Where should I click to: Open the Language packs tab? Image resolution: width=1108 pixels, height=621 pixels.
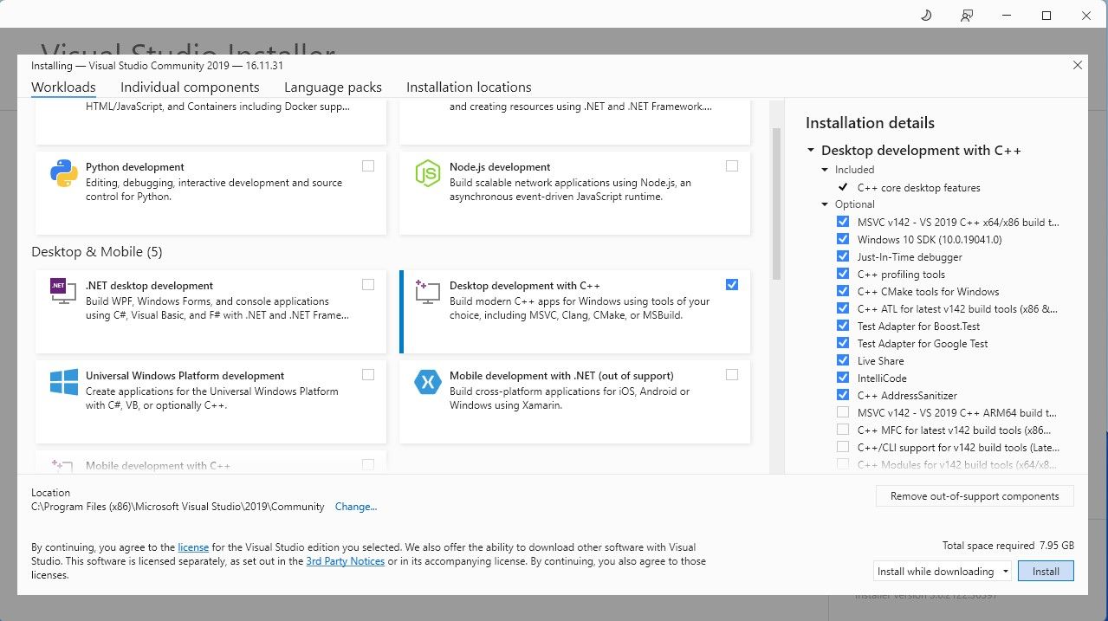tap(333, 87)
